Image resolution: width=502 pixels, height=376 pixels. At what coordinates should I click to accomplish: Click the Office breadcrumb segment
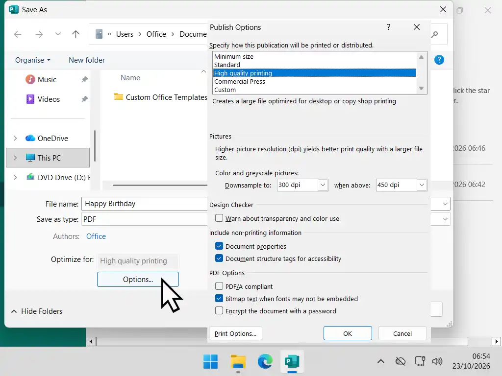pos(156,34)
